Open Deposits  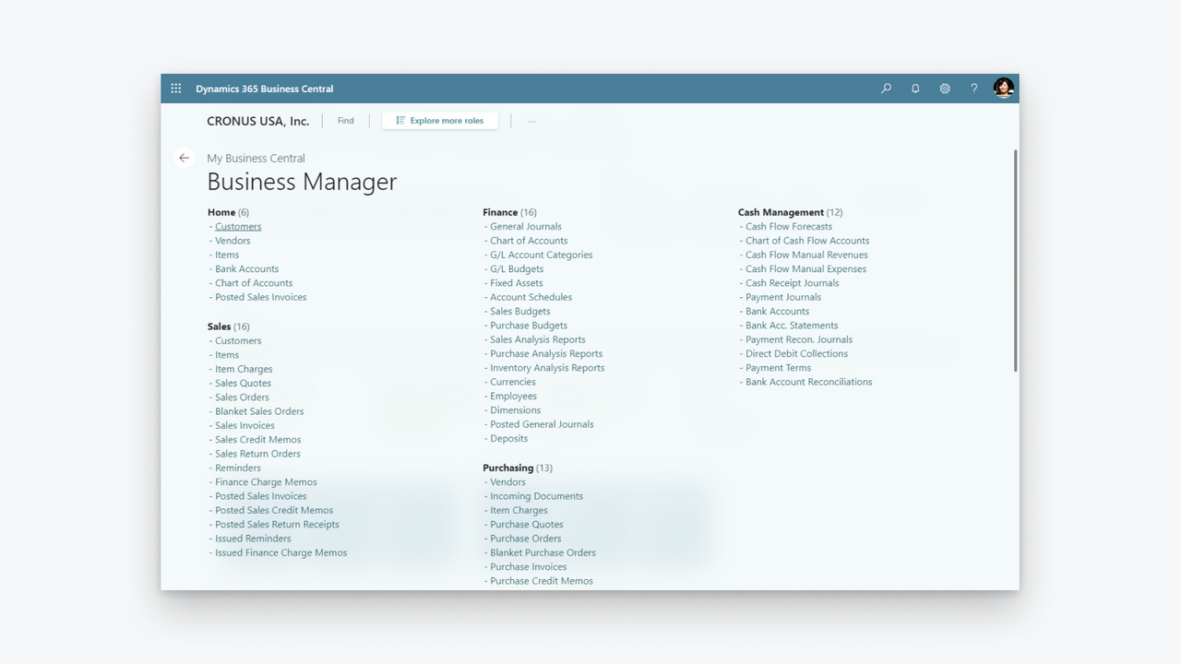(x=509, y=439)
